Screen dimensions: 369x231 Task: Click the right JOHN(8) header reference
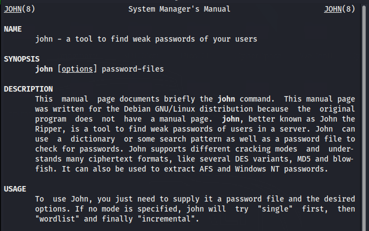[x=340, y=9]
